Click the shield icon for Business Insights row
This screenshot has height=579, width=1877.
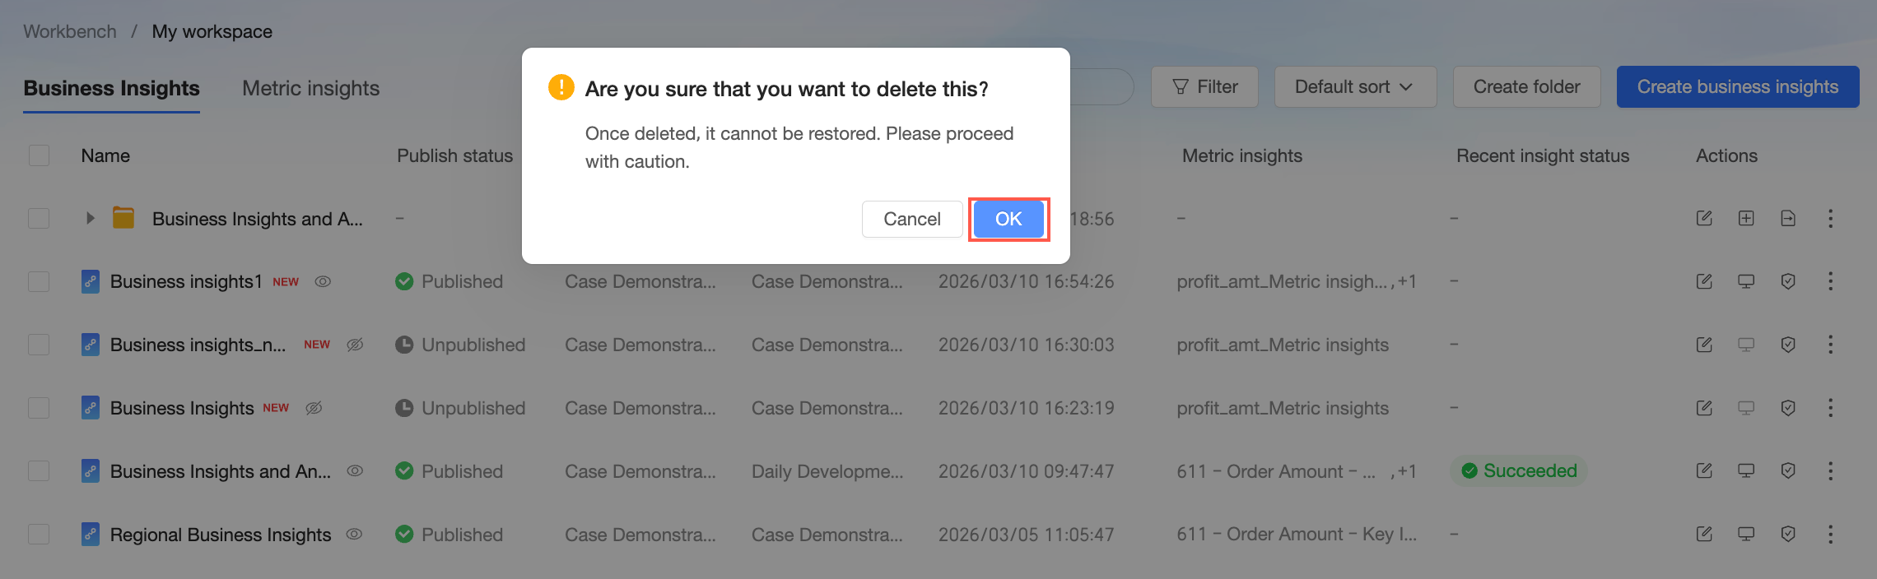coord(1788,408)
